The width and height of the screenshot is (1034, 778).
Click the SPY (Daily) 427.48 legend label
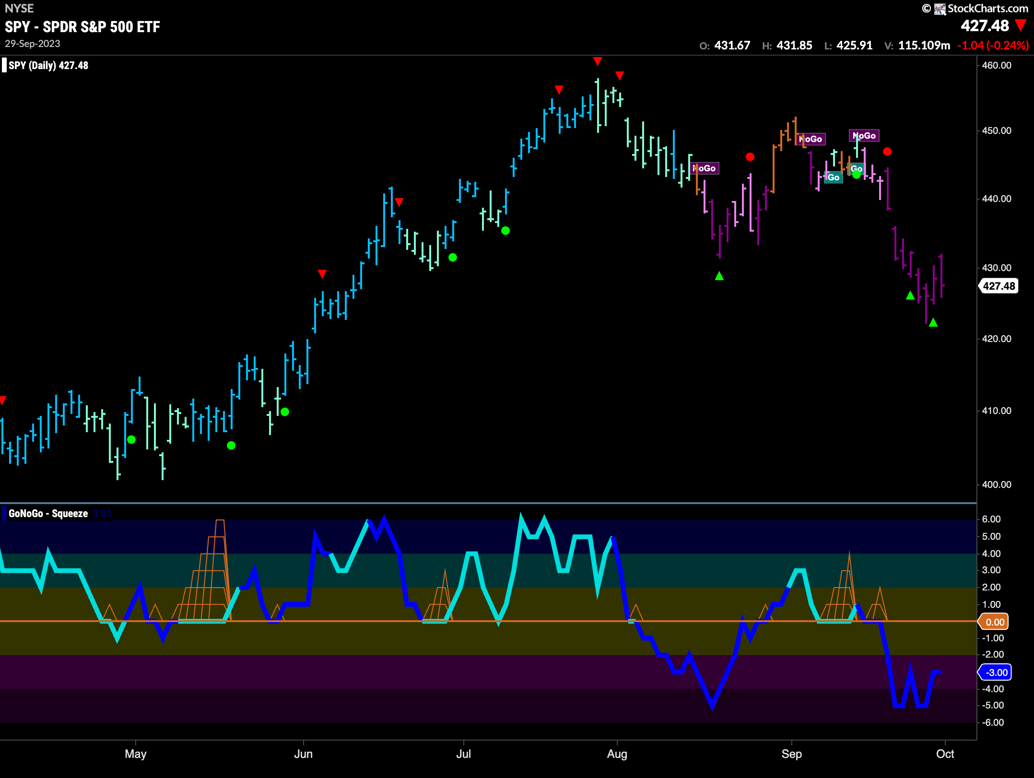[48, 65]
